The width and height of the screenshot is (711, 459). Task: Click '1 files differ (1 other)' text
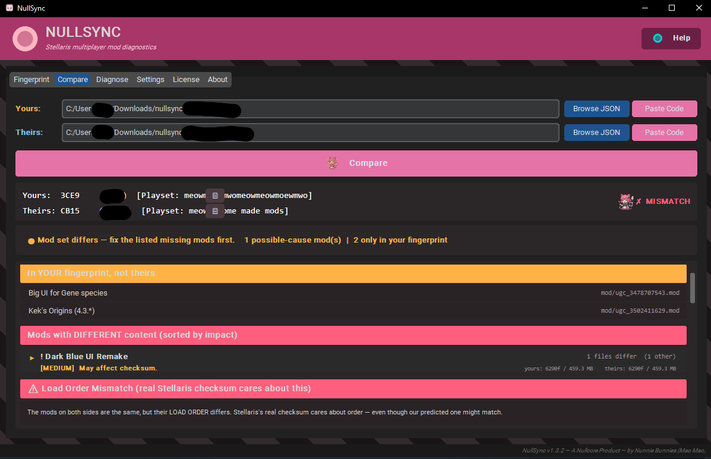click(631, 356)
